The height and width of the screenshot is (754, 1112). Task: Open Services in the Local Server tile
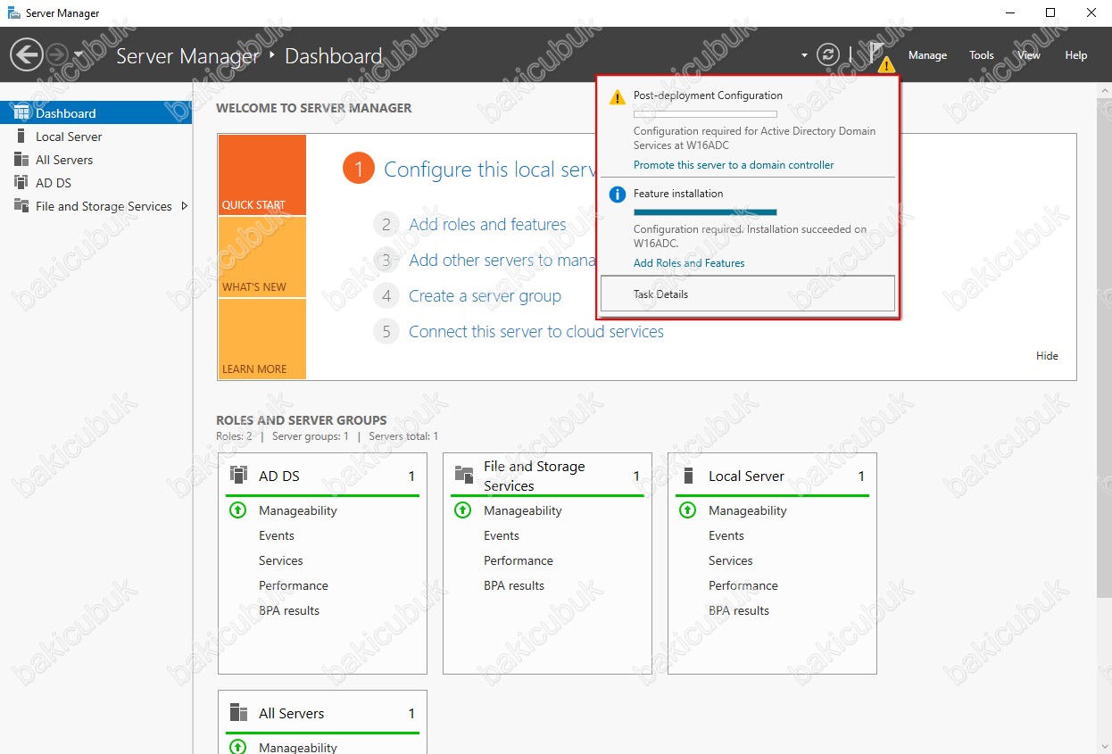coord(731,560)
